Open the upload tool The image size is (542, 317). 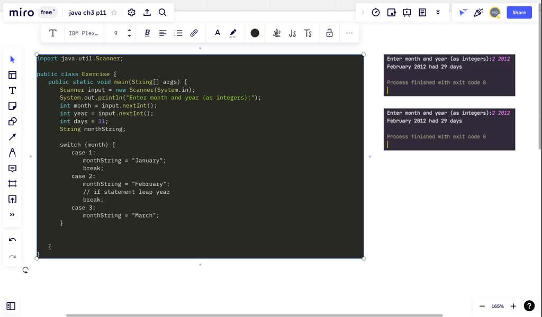pos(12,199)
